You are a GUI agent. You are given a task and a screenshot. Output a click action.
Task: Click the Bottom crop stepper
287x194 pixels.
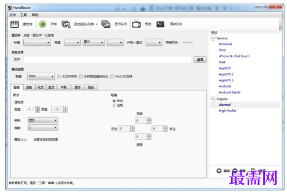click(149, 137)
